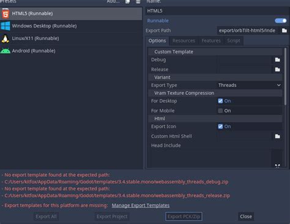Edit the preset Name field
This screenshot has height=224, width=290.
pos(217,11)
